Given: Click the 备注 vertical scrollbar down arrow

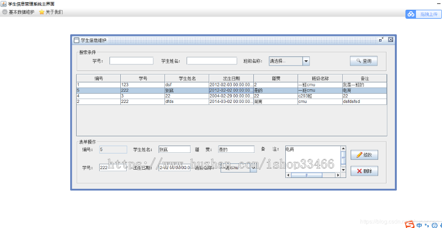Looking at the screenshot, I should click(x=343, y=170).
